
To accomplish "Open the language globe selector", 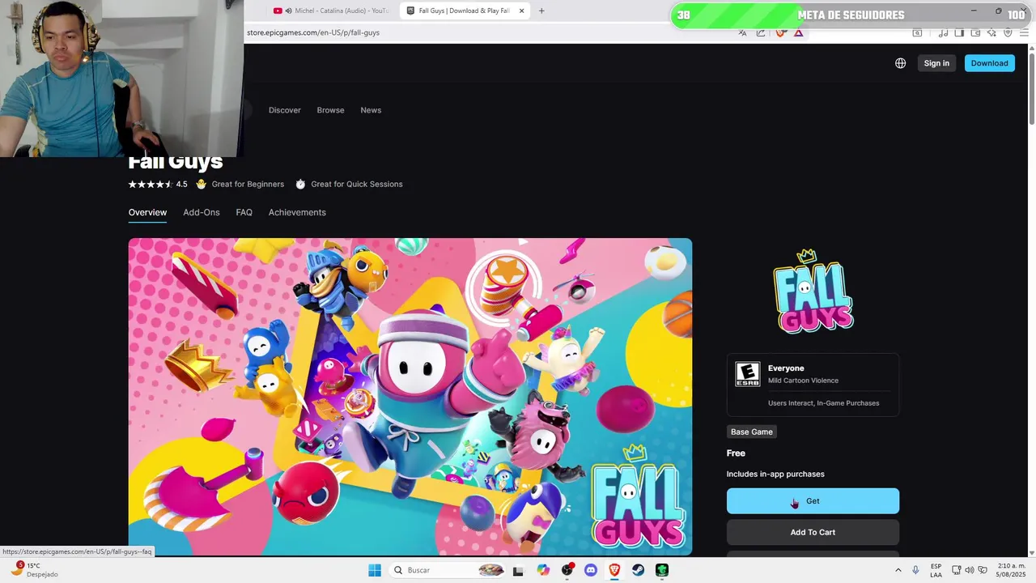I will [900, 63].
